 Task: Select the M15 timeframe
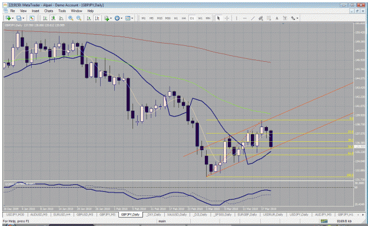point(160,18)
